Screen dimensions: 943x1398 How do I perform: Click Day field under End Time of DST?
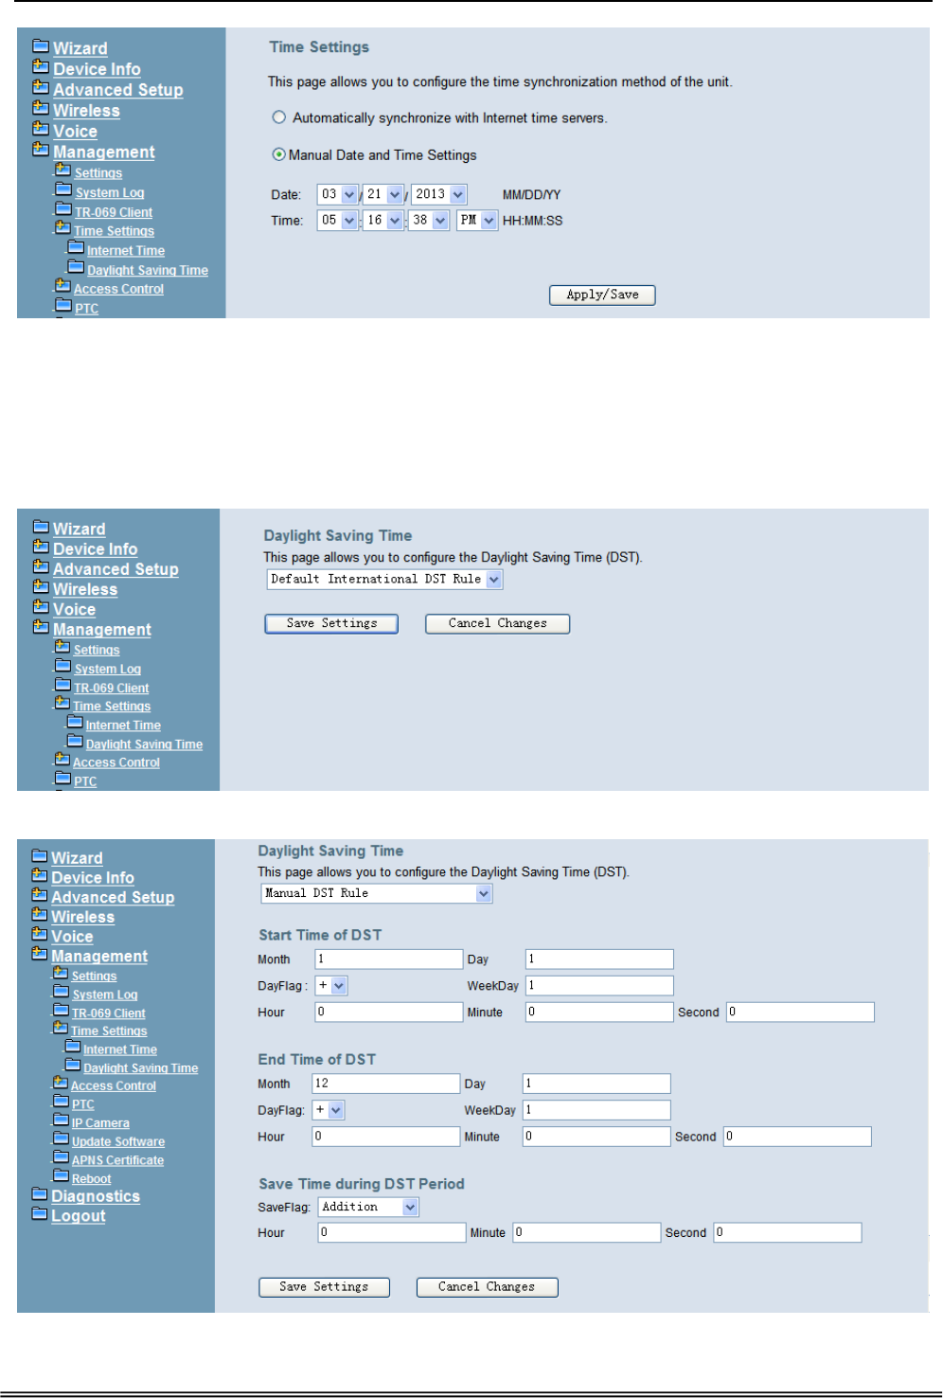596,1083
